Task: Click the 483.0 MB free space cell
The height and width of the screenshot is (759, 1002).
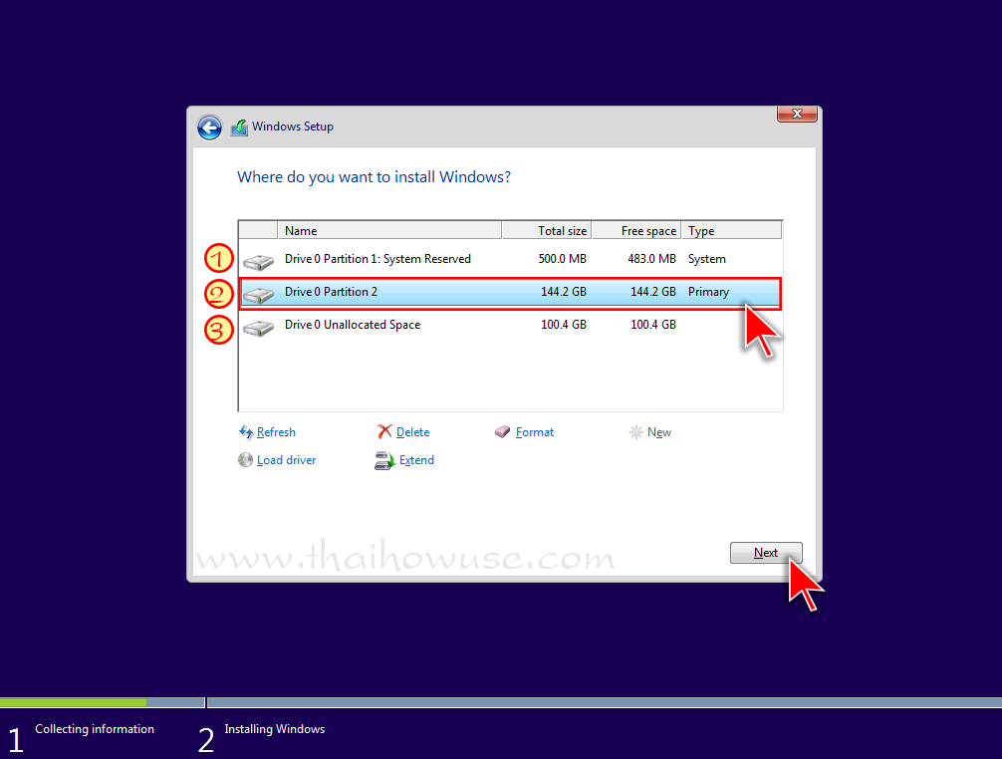Action: tap(651, 259)
